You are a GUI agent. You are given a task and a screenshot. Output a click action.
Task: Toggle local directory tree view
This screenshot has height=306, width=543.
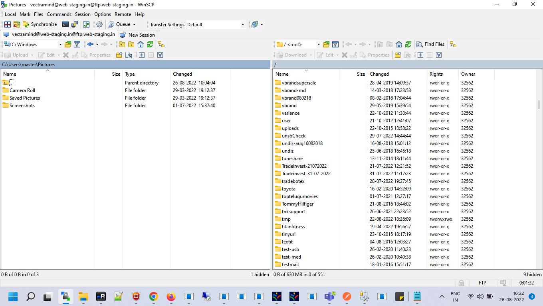(161, 44)
